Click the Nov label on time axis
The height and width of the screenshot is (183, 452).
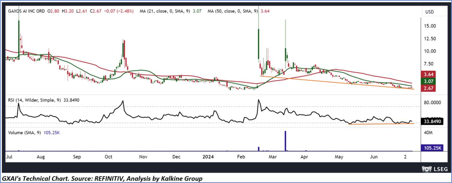pos(143,157)
